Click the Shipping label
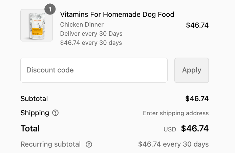This screenshot has width=235, height=153. [x=35, y=113]
